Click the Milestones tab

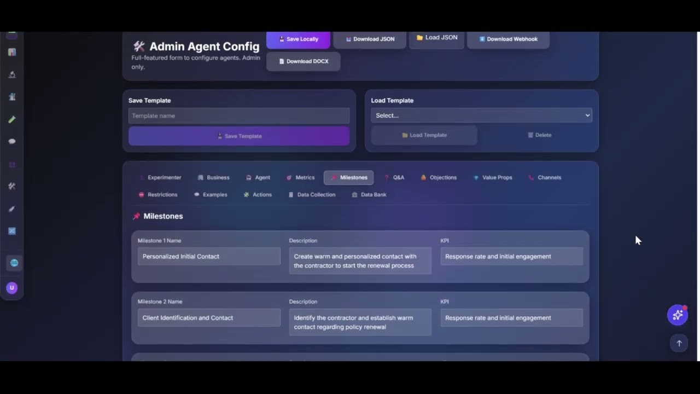coord(348,177)
